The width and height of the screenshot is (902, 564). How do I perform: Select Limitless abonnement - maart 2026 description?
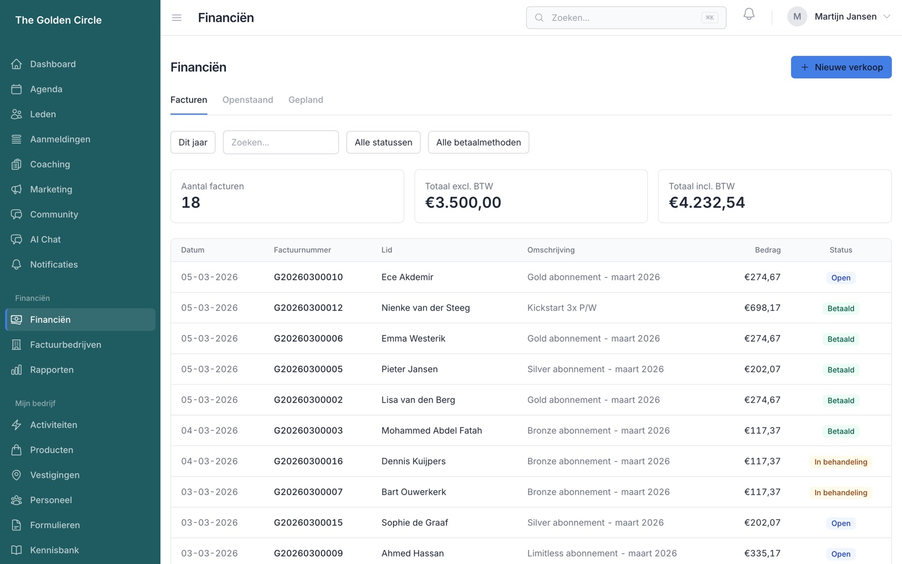[x=602, y=553]
